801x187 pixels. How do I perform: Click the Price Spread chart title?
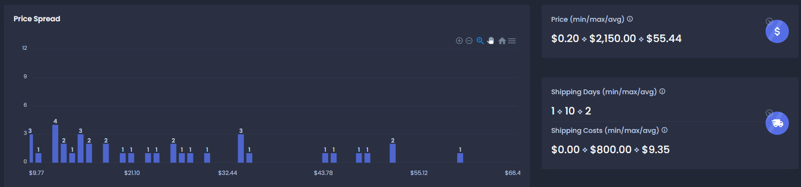pyautogui.click(x=37, y=19)
